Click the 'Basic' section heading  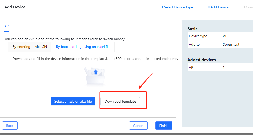(x=192, y=29)
